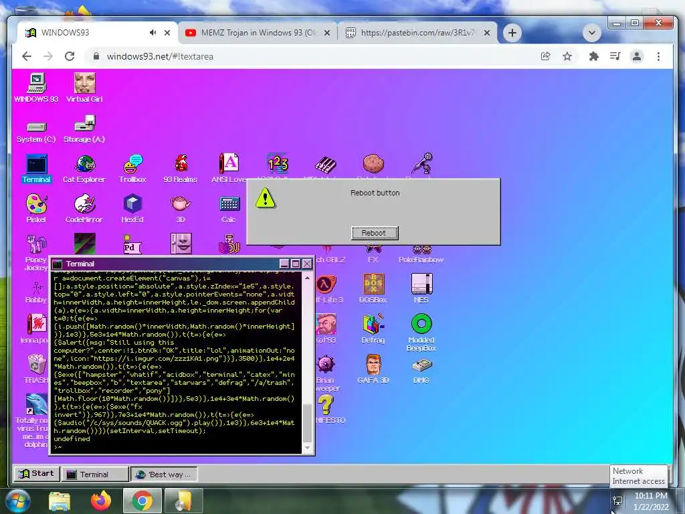Close the MEMZ Trojan YouTube tab
685x514 pixels.
click(x=326, y=33)
